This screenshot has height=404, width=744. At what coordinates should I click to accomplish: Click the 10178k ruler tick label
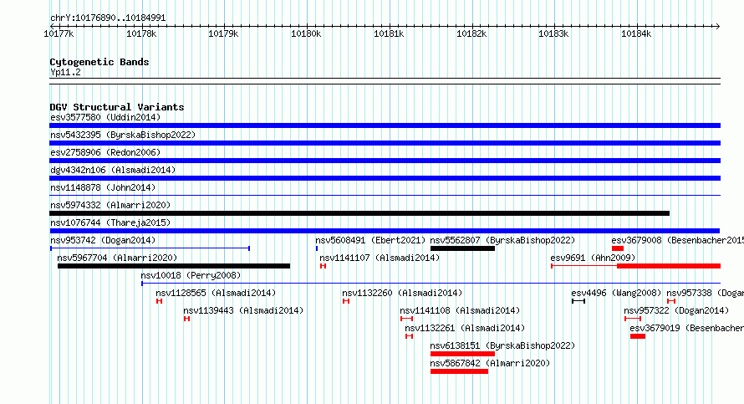(x=141, y=33)
